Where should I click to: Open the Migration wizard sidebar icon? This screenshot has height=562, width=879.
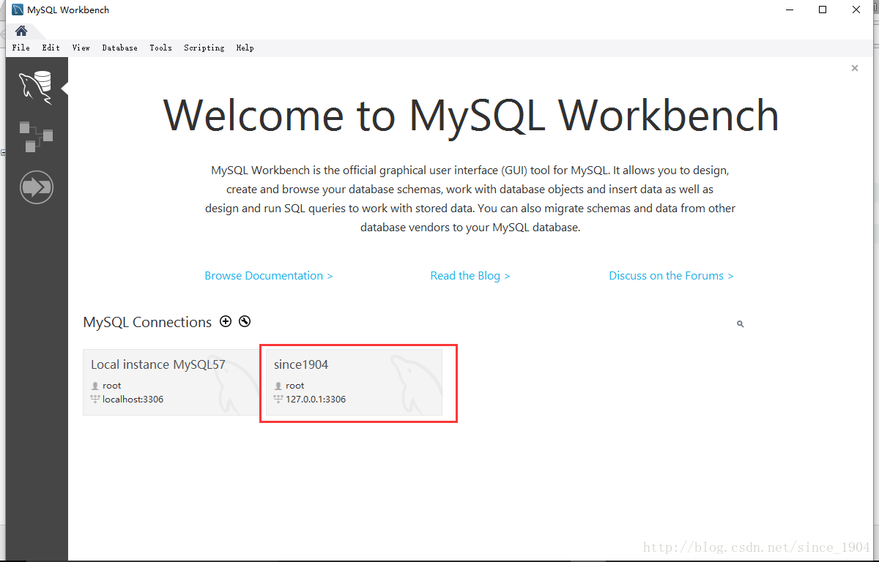[36, 188]
